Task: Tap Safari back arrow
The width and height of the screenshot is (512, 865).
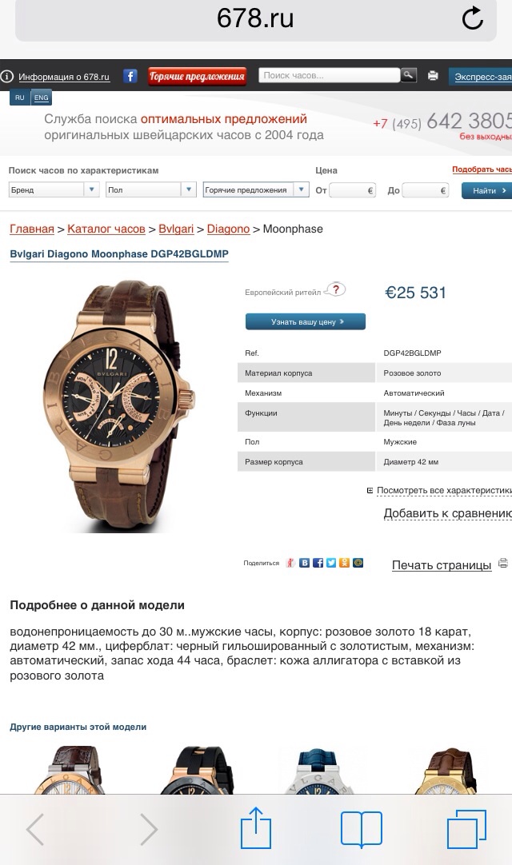Action: click(x=35, y=828)
